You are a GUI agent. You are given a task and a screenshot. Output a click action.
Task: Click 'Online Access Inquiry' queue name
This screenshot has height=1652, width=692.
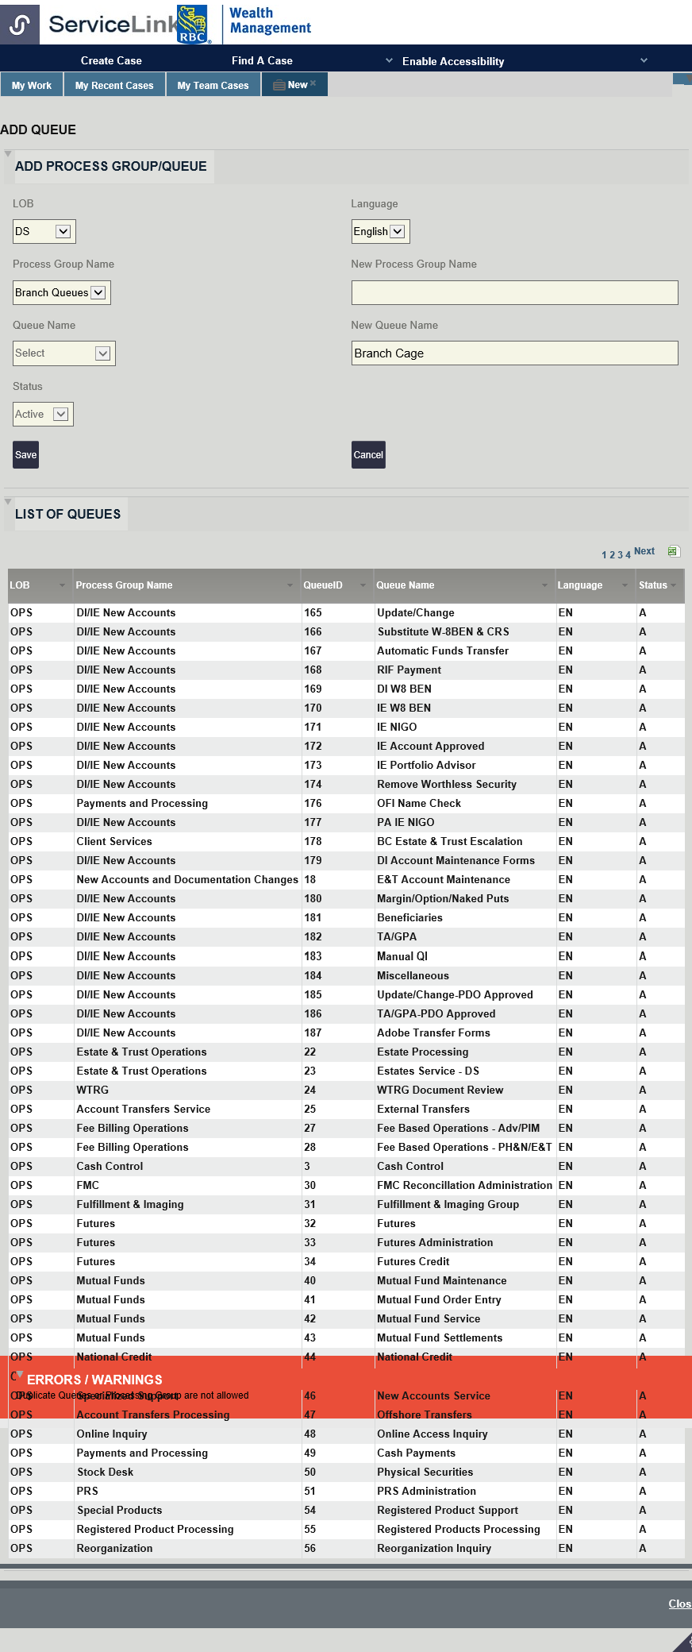pyautogui.click(x=432, y=1434)
